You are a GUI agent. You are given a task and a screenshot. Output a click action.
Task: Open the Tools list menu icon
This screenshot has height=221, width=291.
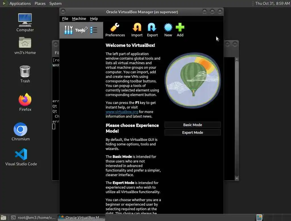tap(94, 30)
